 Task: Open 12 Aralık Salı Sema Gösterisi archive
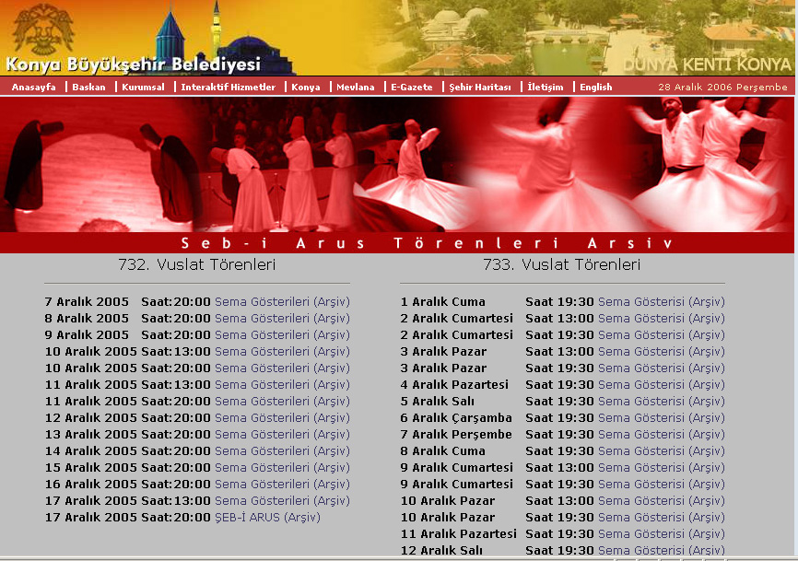coord(661,550)
